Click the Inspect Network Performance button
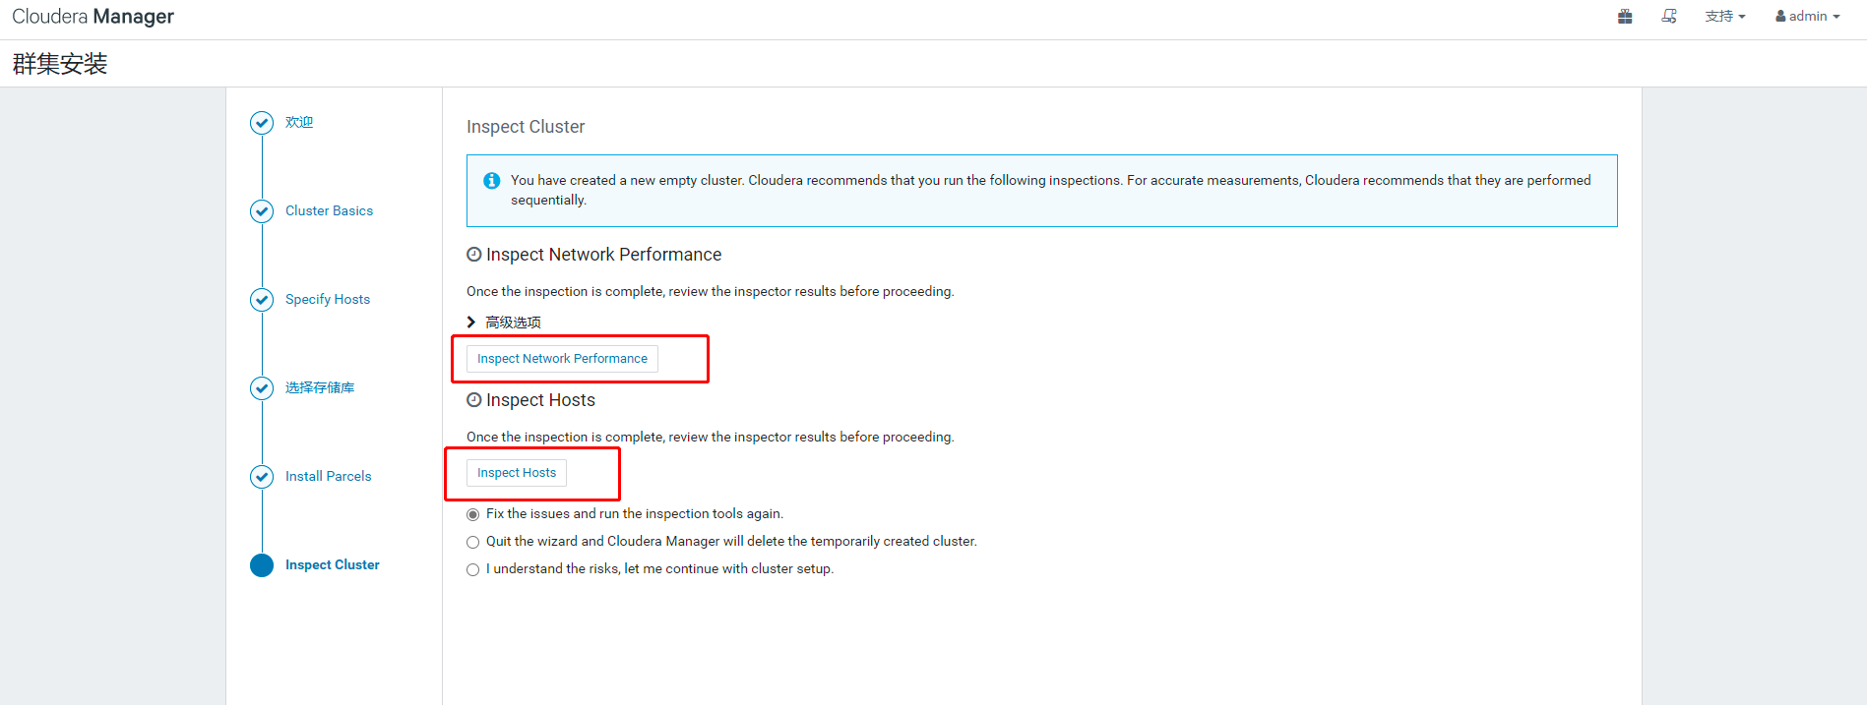 pos(562,359)
